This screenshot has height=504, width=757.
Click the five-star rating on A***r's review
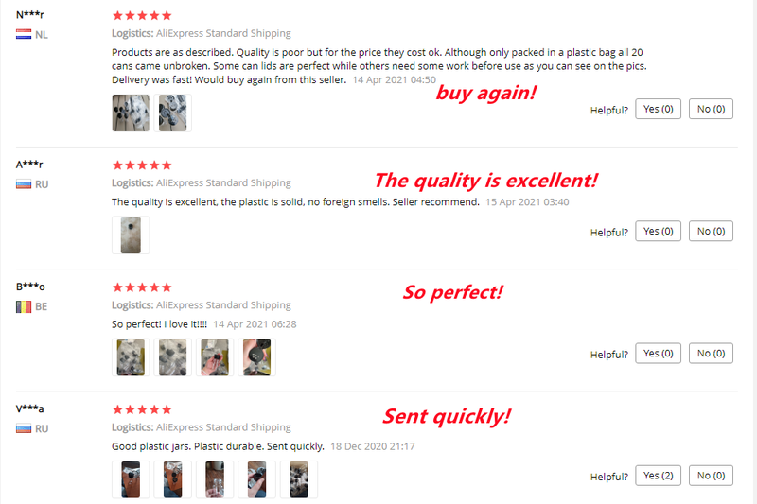tap(142, 165)
